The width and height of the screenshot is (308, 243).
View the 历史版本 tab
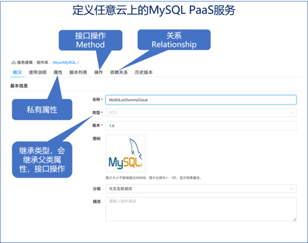(x=144, y=72)
